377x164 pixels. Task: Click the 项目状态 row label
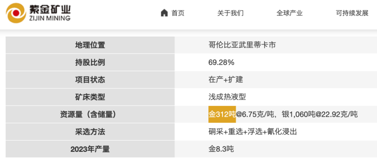click(x=90, y=80)
